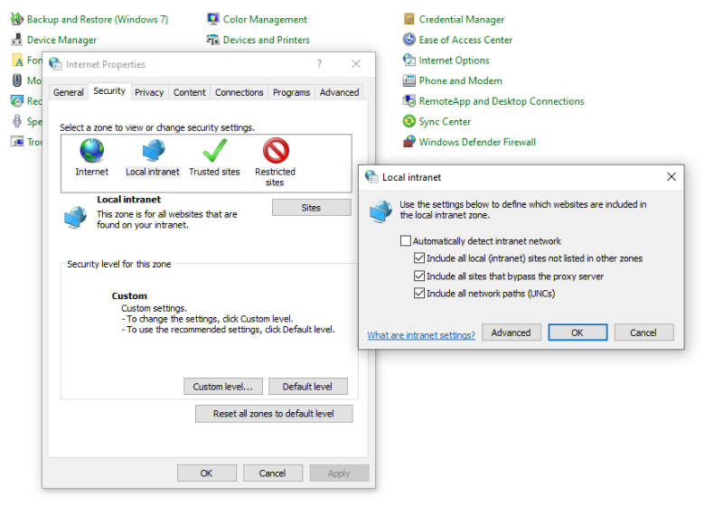Switch to the Privacy tab
The width and height of the screenshot is (723, 506).
(x=149, y=92)
